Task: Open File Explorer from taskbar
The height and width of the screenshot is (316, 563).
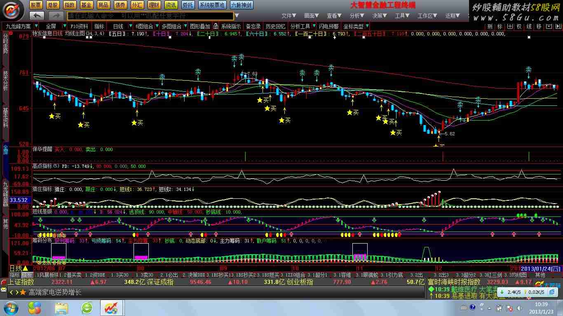Action: 61,307
